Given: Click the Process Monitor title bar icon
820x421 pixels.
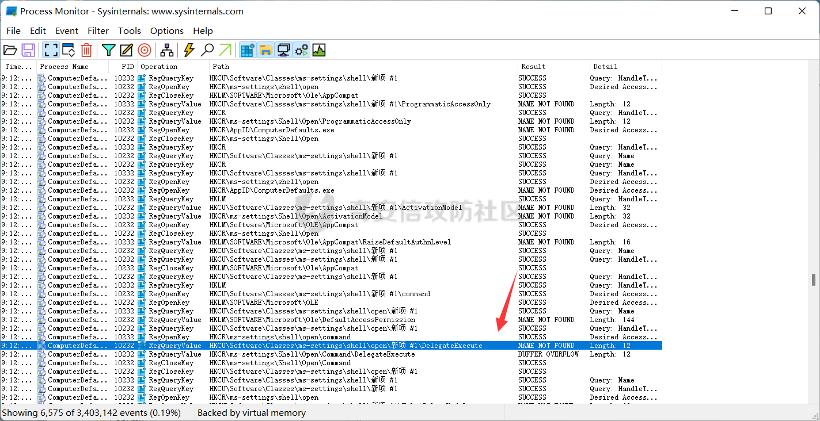Looking at the screenshot, I should 11,11.
